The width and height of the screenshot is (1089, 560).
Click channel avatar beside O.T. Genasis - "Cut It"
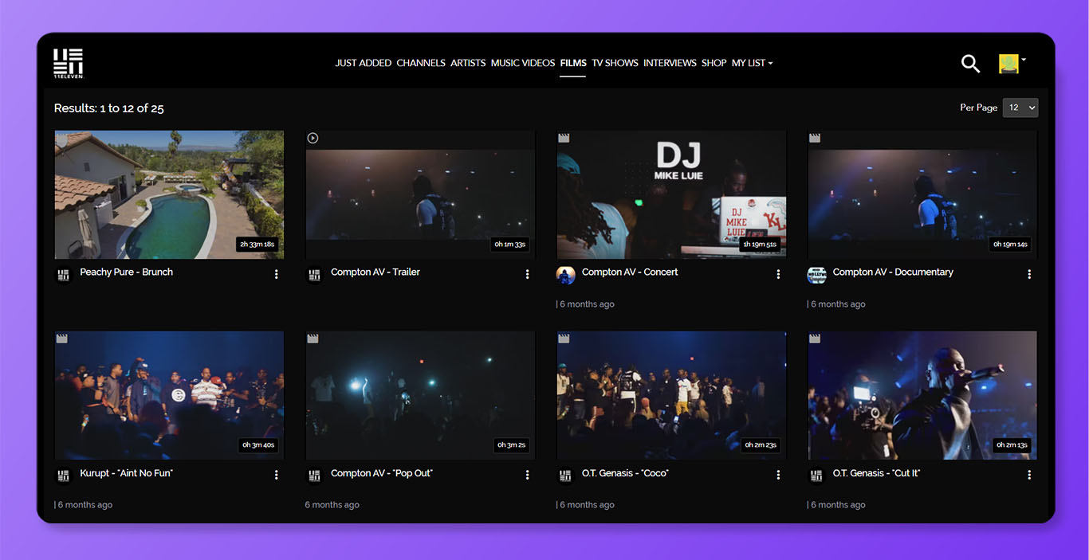pyautogui.click(x=817, y=476)
